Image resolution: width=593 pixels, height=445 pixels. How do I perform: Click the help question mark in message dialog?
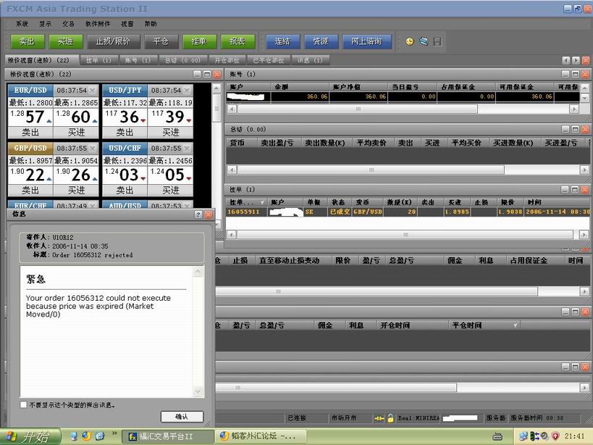[198, 215]
